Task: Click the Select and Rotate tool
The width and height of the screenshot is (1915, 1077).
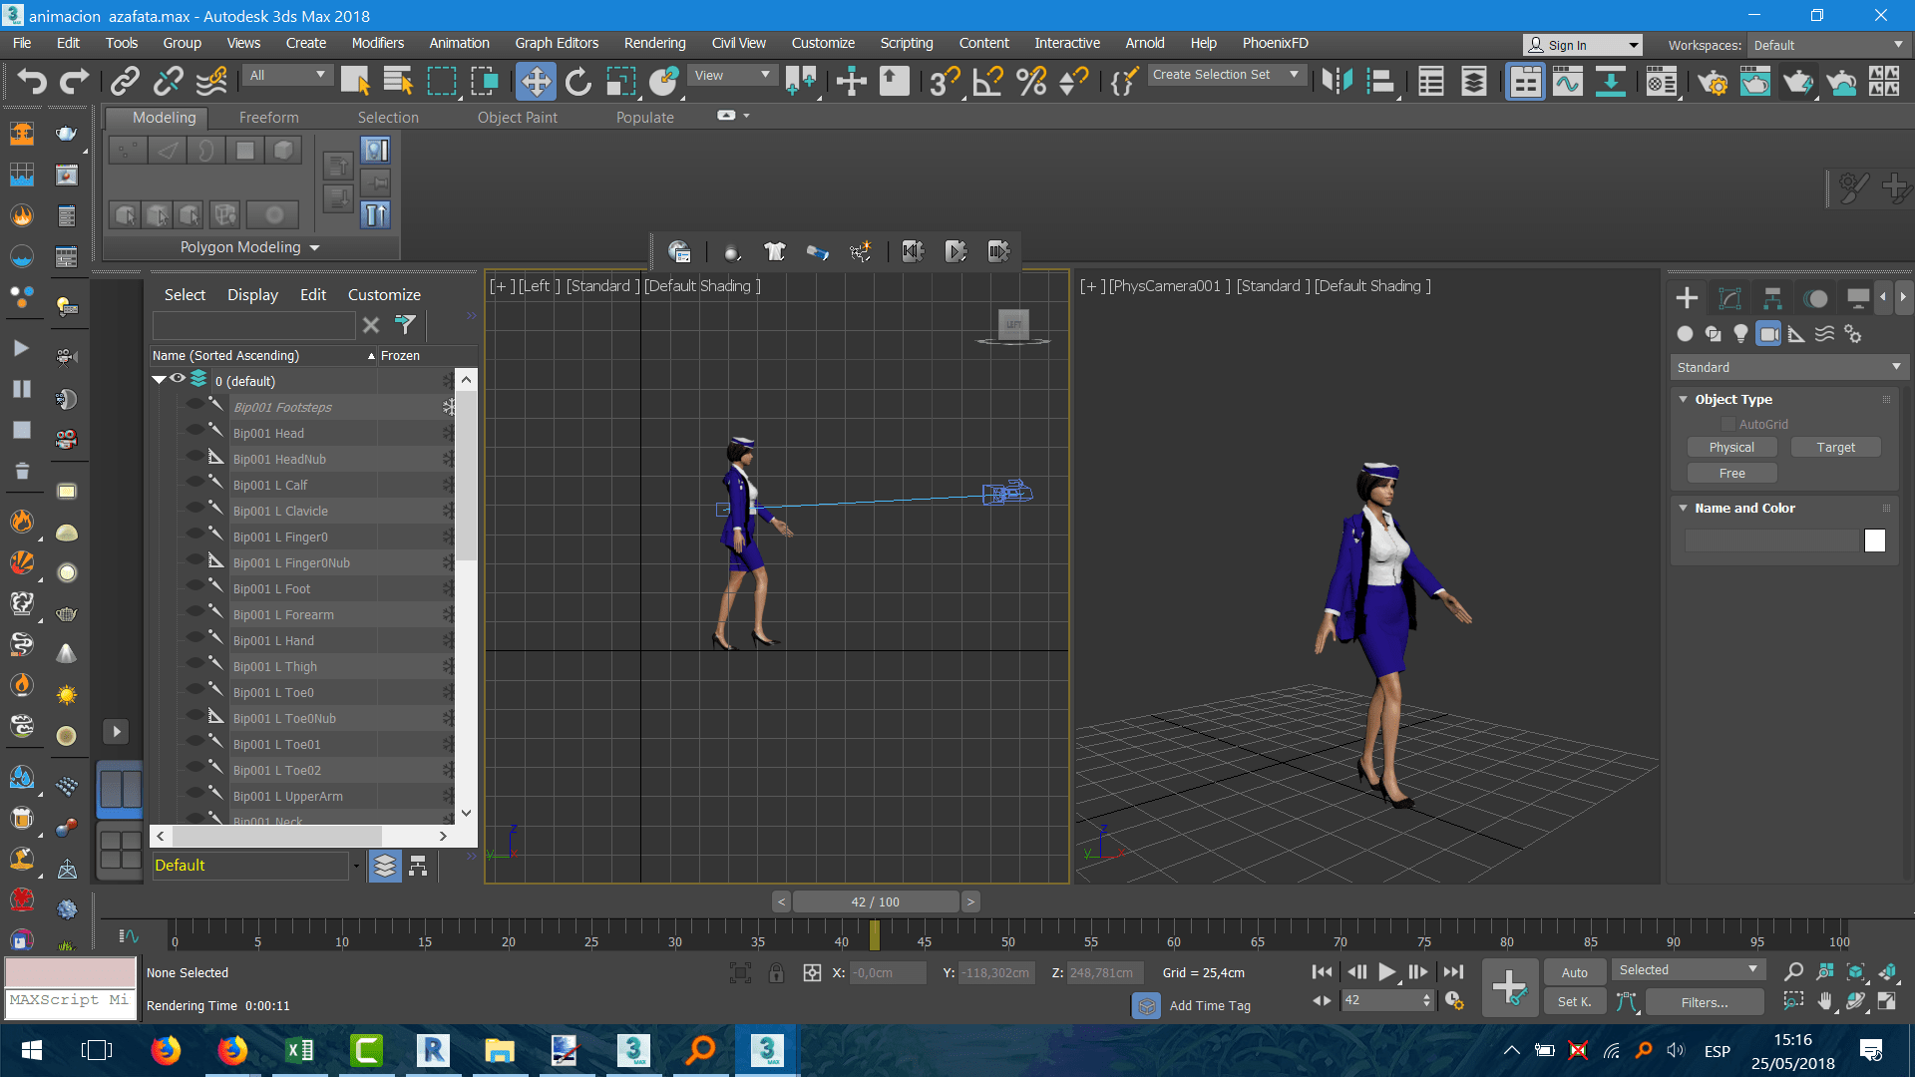Action: coord(578,81)
